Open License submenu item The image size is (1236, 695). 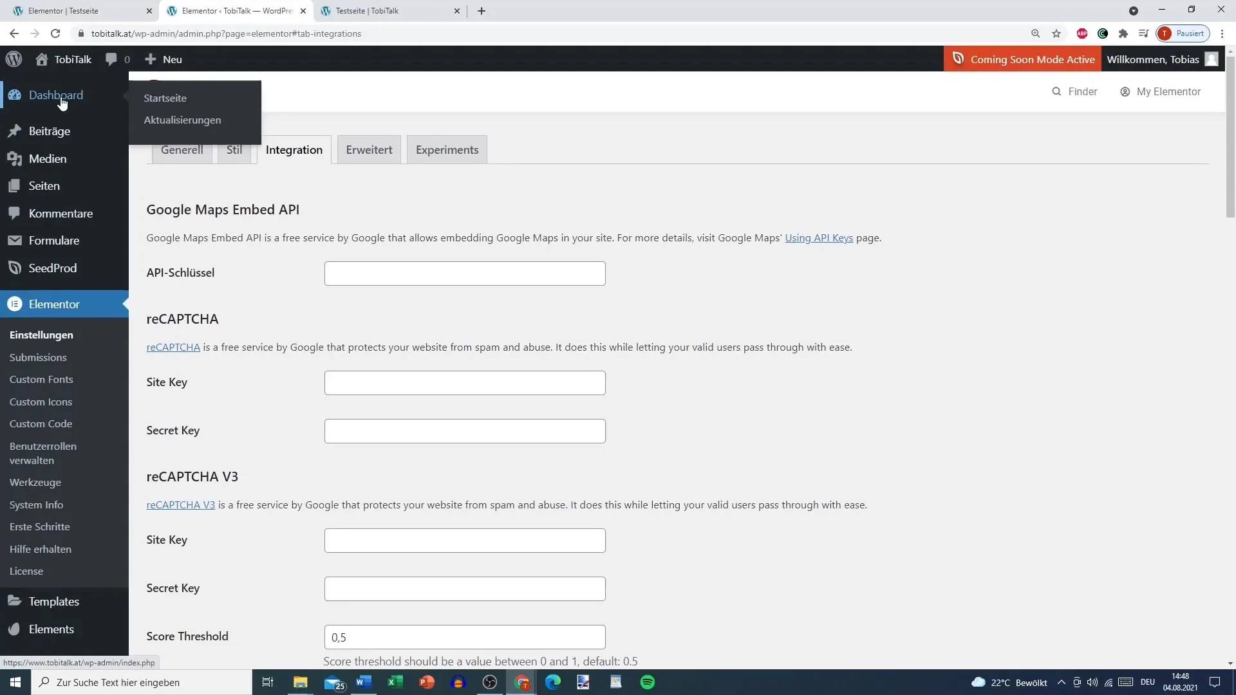coord(26,571)
